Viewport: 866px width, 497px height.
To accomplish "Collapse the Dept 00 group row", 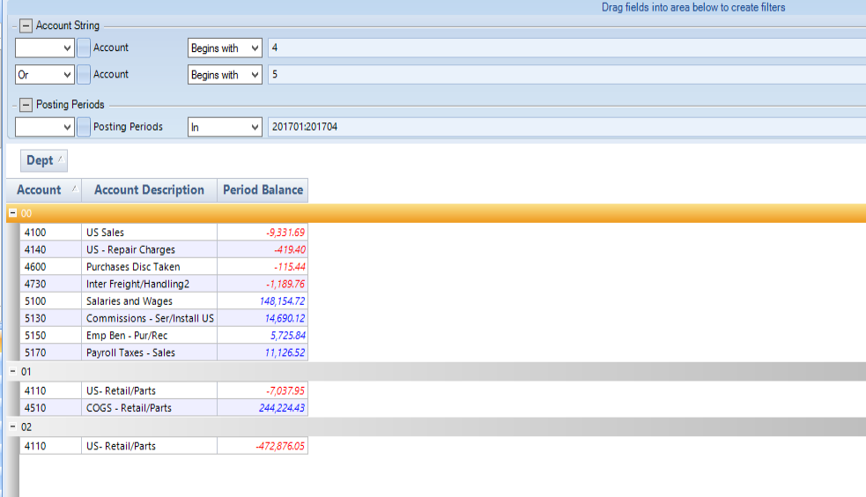I will click(x=12, y=213).
